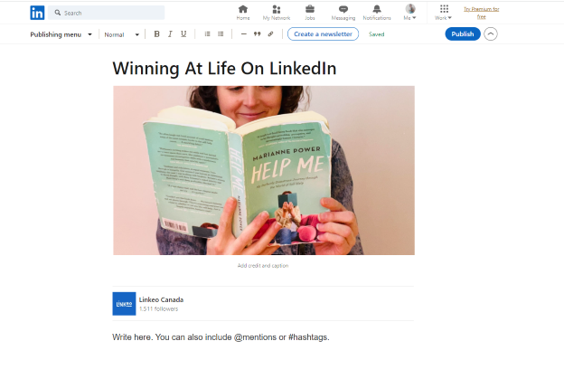Click the Search input field
Screen dimensions: 564x379
(107, 13)
